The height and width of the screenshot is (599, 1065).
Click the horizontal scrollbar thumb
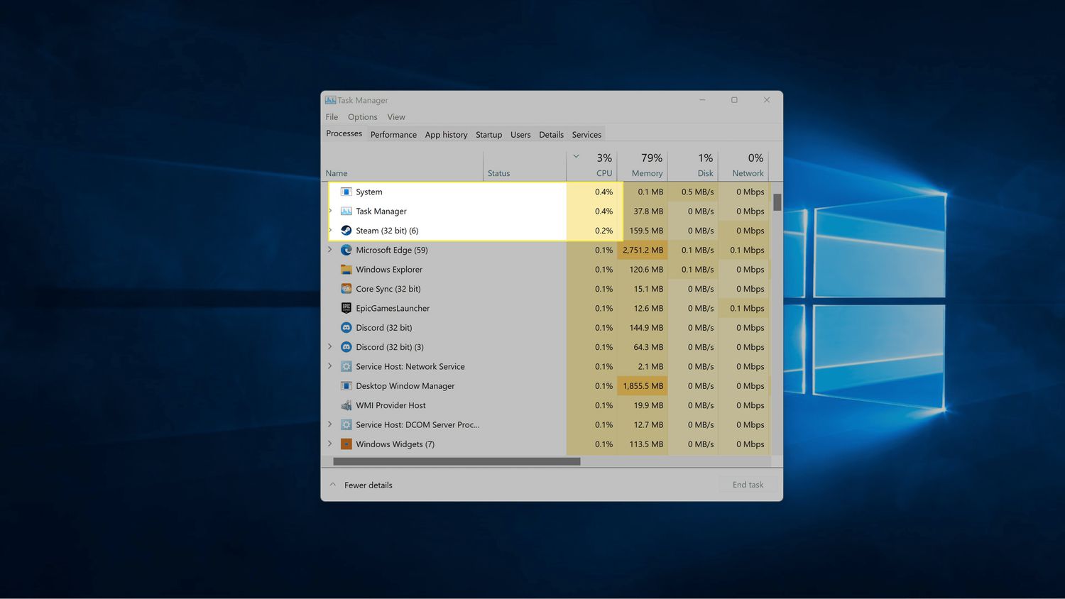click(457, 461)
